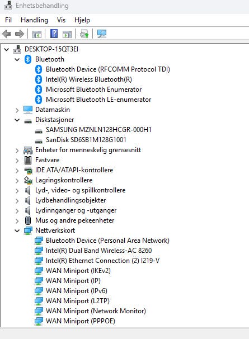This screenshot has height=339, width=249.
Task: Collapse the Bluetooth category
Action: click(17, 59)
